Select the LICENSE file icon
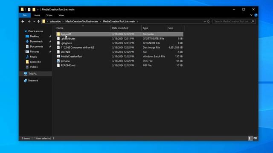 [x=58, y=52]
